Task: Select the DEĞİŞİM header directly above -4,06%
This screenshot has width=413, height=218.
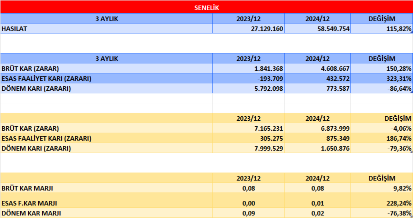Action: (381, 118)
